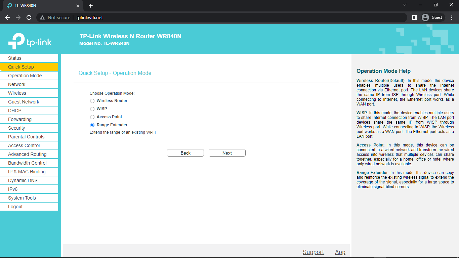Open the Forwarding menu item
Screen dimensions: 459x258
29,119
